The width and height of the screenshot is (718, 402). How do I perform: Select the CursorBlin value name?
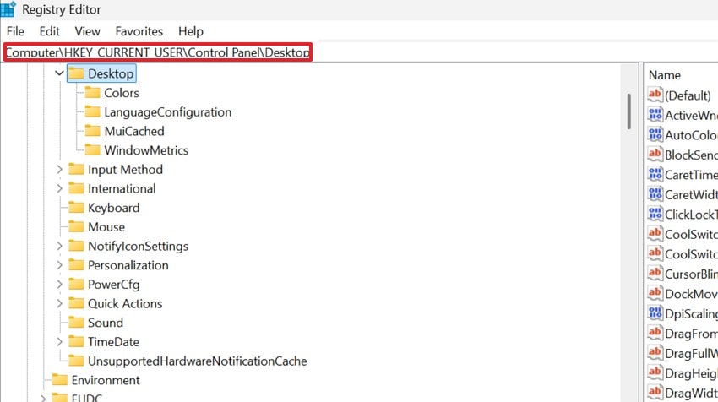click(x=692, y=274)
